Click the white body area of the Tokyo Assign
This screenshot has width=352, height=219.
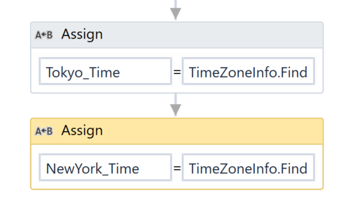(x=177, y=89)
